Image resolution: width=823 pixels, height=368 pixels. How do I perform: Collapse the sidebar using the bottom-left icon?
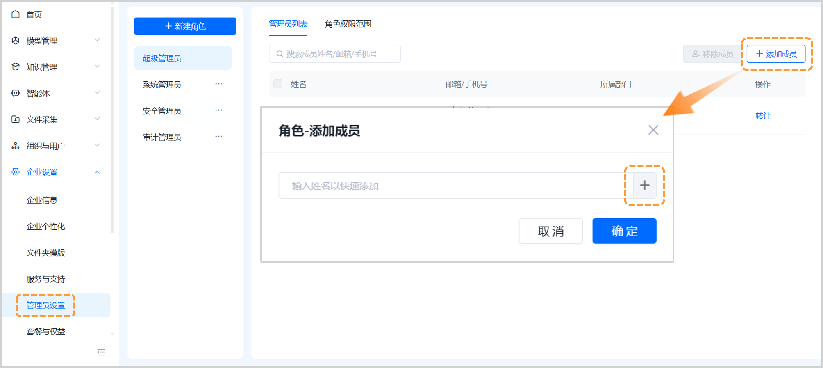click(x=101, y=352)
